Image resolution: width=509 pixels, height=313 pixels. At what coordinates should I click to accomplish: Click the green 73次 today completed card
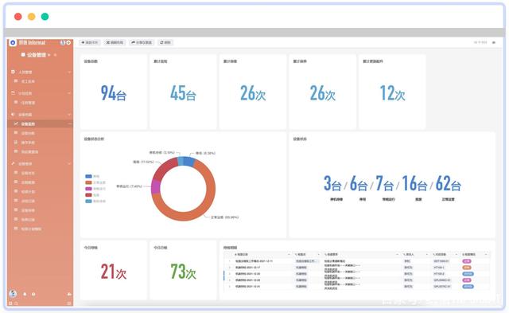point(183,271)
